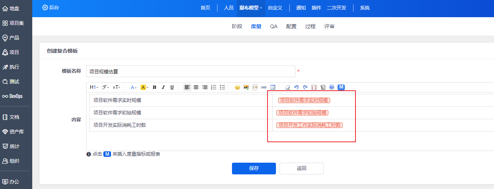
Task: Toggle bold formatting in editor
Action: point(154,87)
